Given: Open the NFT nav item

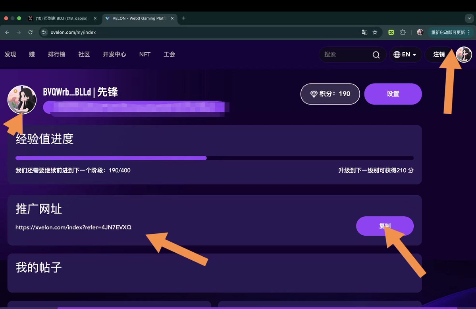Looking at the screenshot, I should (x=145, y=54).
